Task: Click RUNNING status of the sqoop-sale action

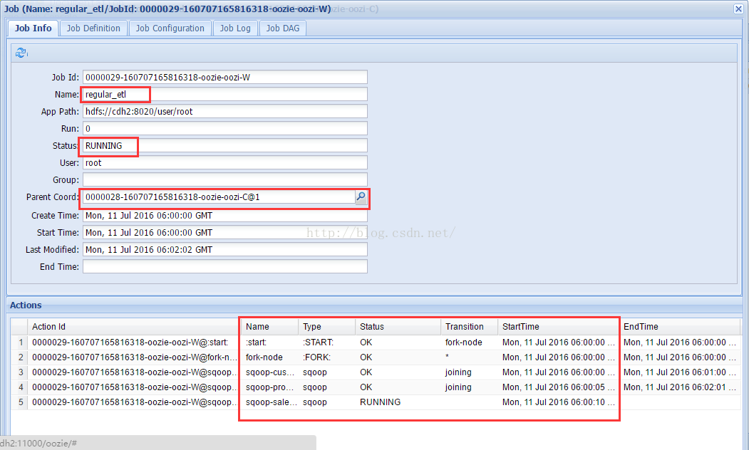Action: tap(381, 402)
